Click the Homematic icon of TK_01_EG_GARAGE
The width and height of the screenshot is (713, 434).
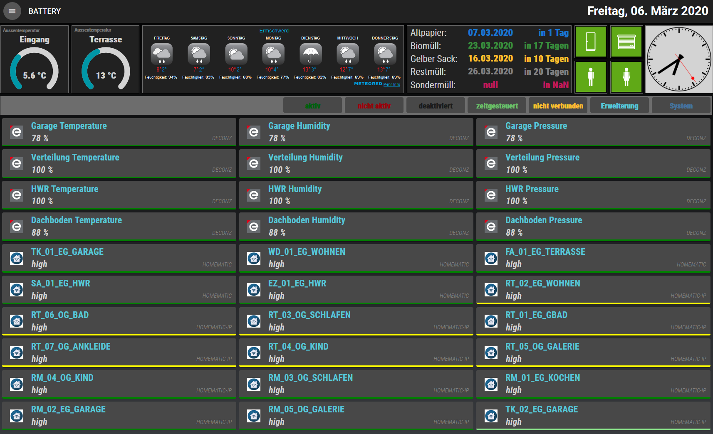click(17, 258)
